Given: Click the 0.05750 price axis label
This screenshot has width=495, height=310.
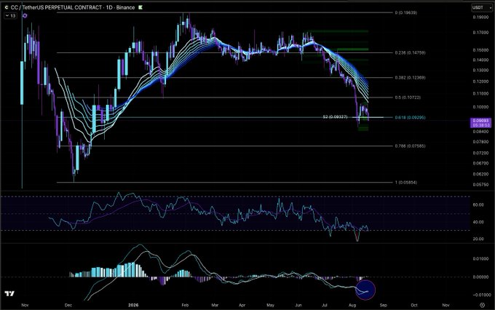Looking at the screenshot, I should (480, 185).
